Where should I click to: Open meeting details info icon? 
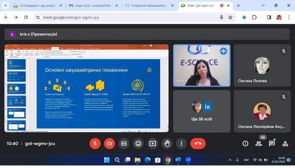pos(245,143)
